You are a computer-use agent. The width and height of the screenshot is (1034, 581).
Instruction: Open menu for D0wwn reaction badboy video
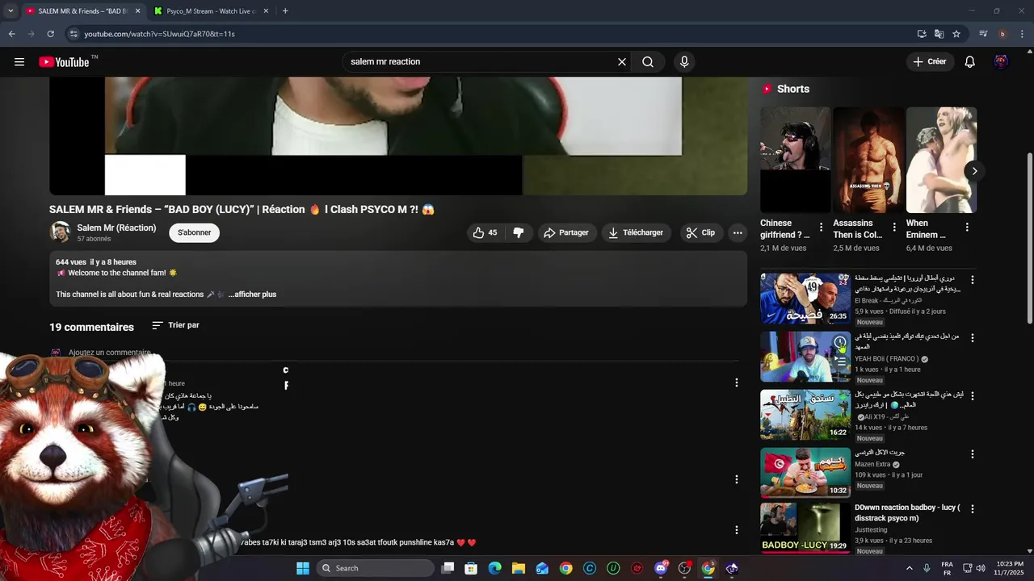[973, 509]
